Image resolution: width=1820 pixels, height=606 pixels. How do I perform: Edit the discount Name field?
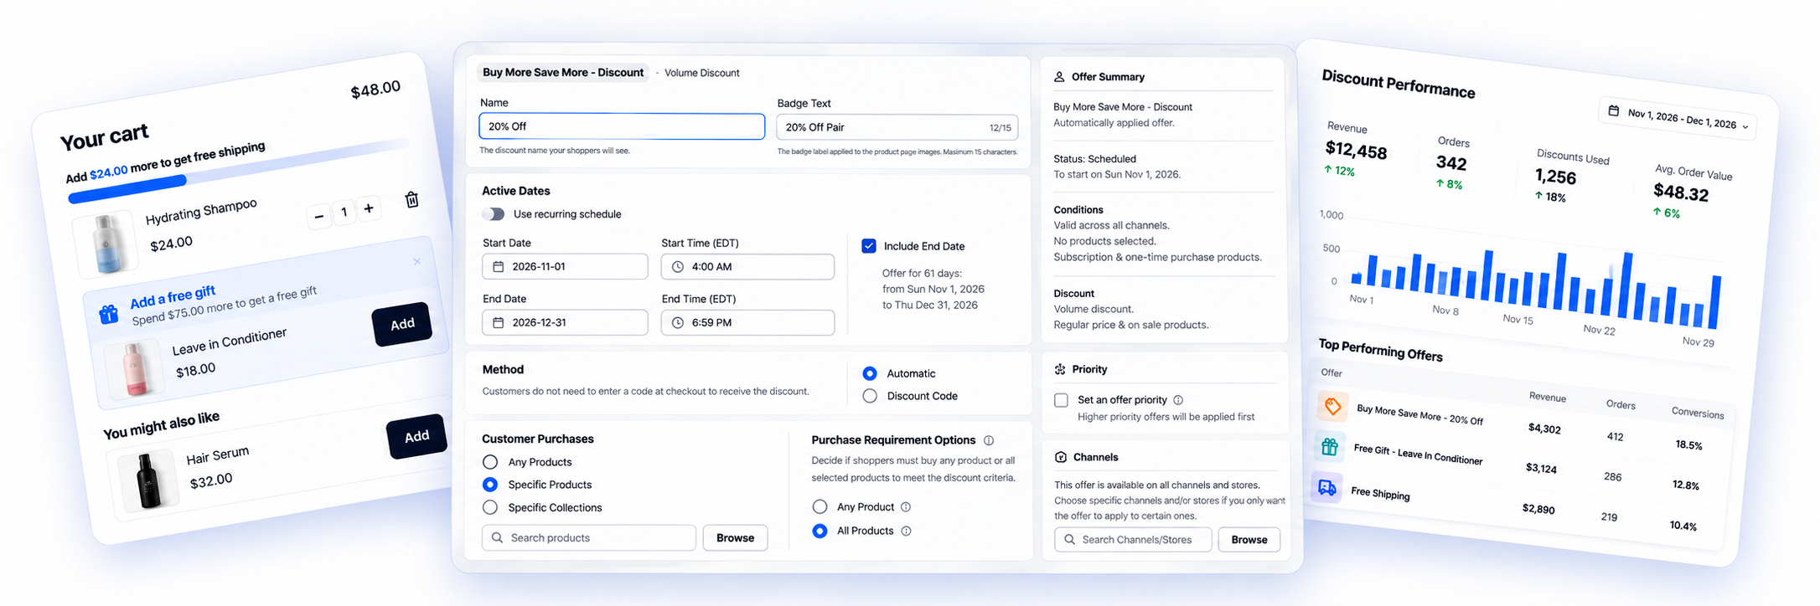tap(622, 126)
